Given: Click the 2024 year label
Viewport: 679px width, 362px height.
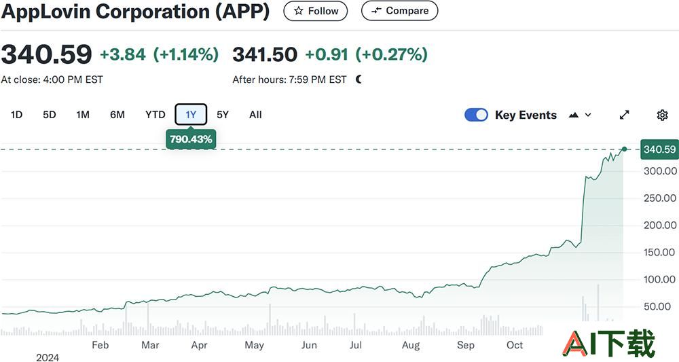Looking at the screenshot, I should click(x=48, y=357).
